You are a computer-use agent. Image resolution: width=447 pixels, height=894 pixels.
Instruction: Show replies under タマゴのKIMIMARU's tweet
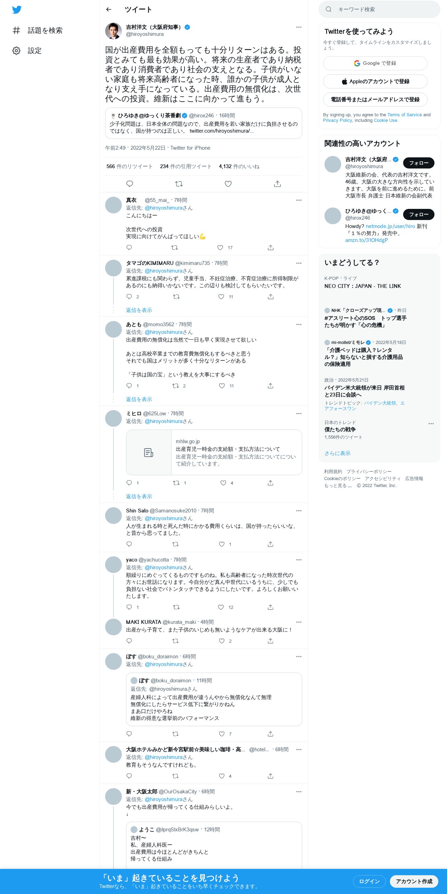coord(139,310)
